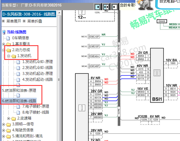
Task: Click the tree panel scrollbar thumb
Action: click(x=59, y=80)
